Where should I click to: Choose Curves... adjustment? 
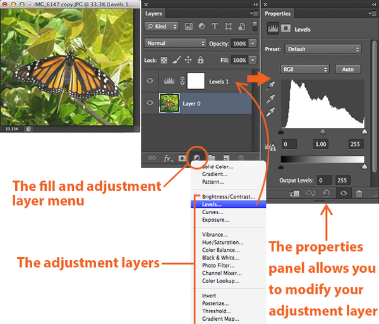point(212,212)
